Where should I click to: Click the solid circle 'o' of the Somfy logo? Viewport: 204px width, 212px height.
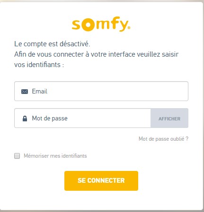click(88, 25)
